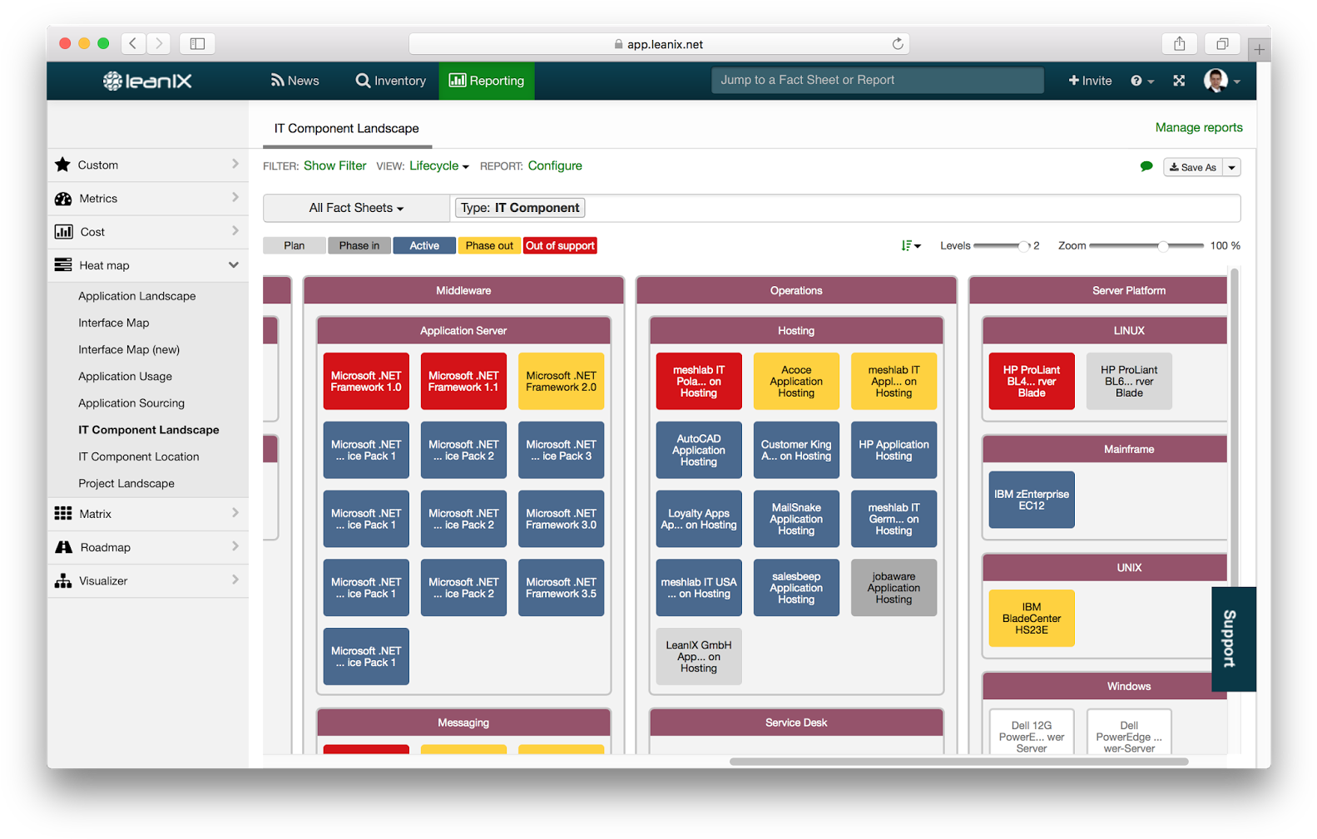Open the Support side tab
Image resolution: width=1317 pixels, height=839 pixels.
[1233, 639]
